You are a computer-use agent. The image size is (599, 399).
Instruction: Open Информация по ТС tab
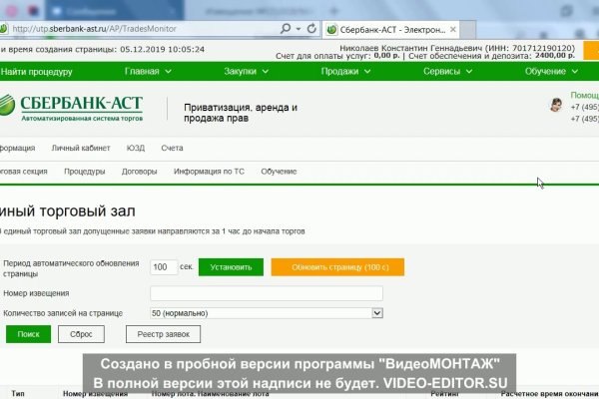click(x=209, y=172)
